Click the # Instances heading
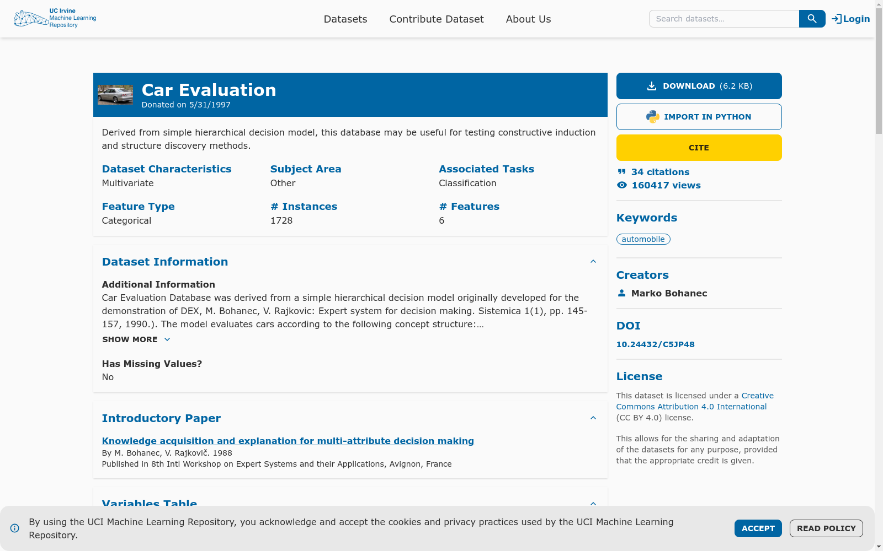The width and height of the screenshot is (883, 551). tap(304, 207)
